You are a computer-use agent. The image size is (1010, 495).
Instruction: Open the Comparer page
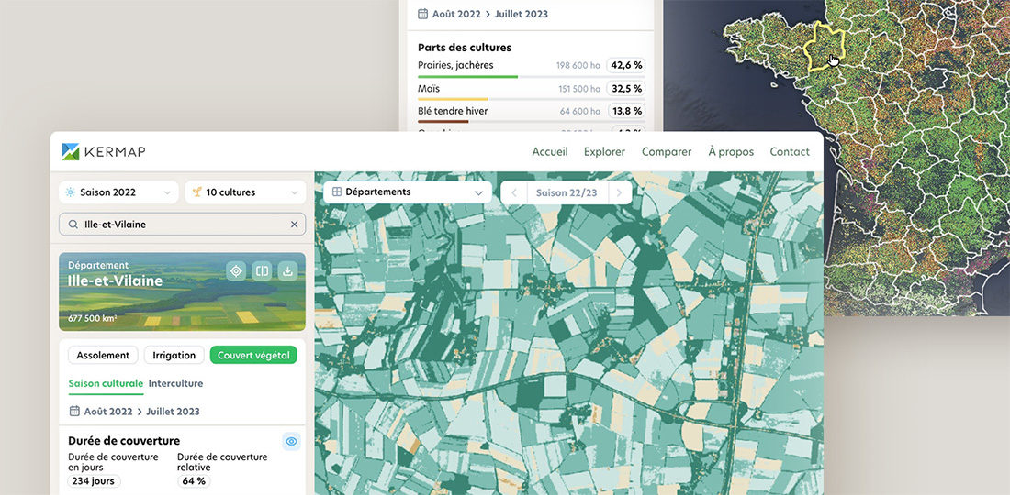[x=666, y=152]
